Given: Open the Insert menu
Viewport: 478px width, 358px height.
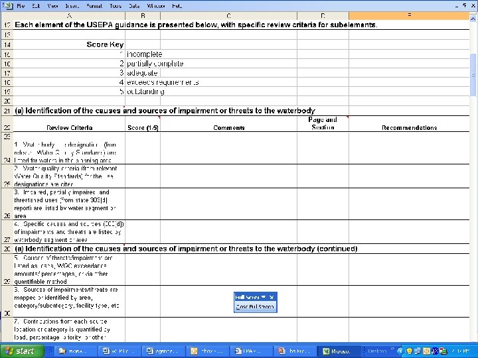Looking at the screenshot, I should (x=72, y=6).
